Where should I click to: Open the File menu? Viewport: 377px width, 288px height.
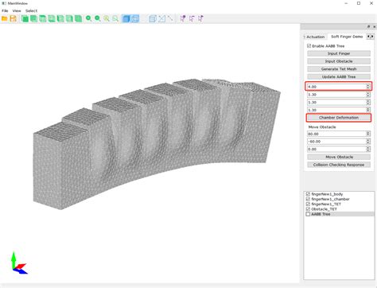(x=5, y=10)
